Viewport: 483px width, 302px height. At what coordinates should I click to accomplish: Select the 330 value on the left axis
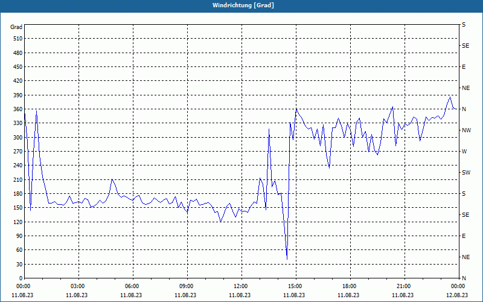[18, 123]
